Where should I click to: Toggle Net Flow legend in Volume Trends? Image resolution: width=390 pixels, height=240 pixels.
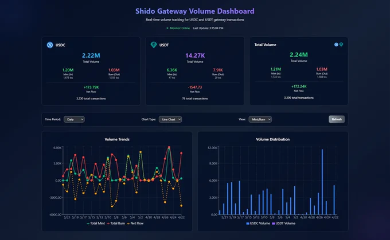[x=135, y=223]
